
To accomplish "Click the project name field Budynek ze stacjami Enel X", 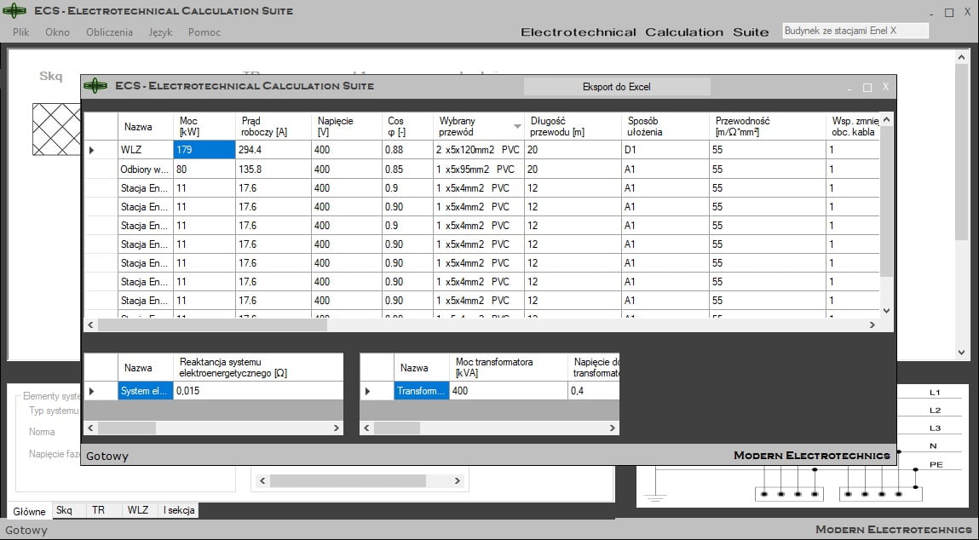I will point(855,31).
